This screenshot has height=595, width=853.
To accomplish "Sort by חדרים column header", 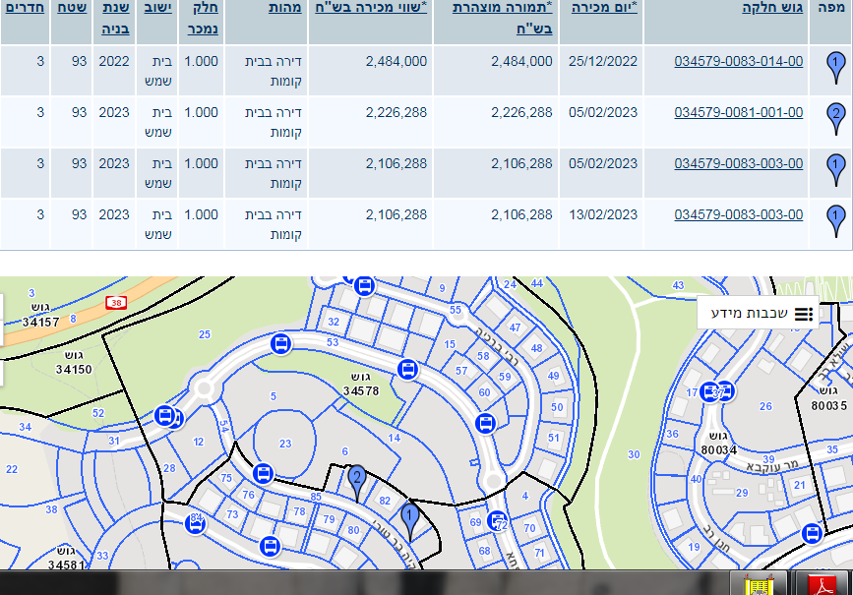I will [x=25, y=8].
